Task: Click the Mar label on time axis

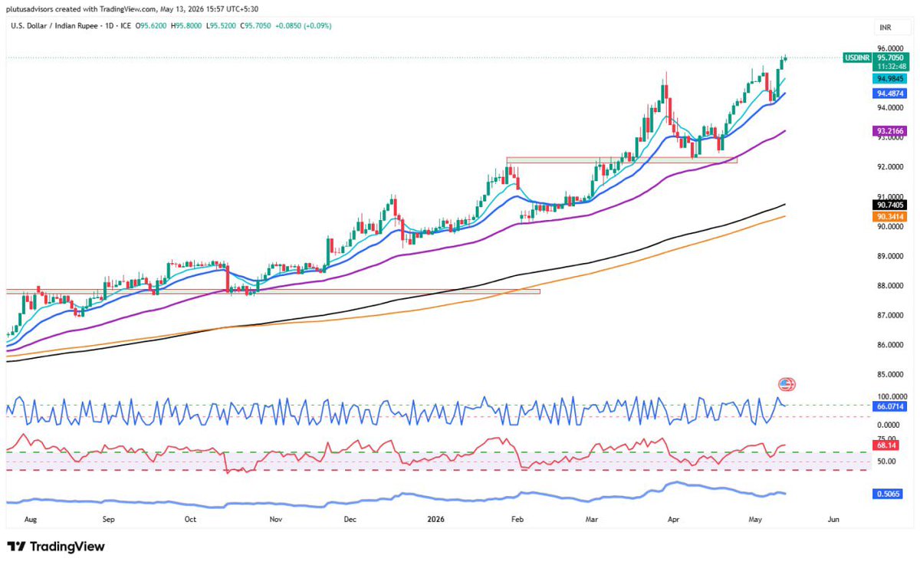Action: (x=592, y=519)
